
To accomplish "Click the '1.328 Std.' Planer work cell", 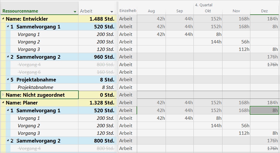I will 97,103.
